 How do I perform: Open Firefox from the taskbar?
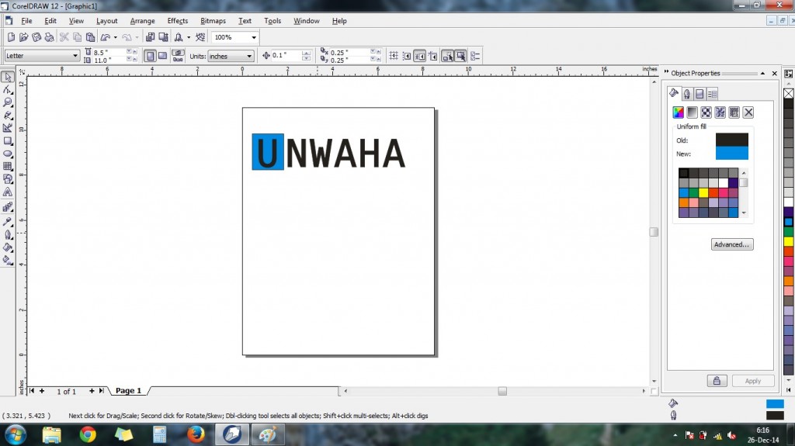point(196,434)
